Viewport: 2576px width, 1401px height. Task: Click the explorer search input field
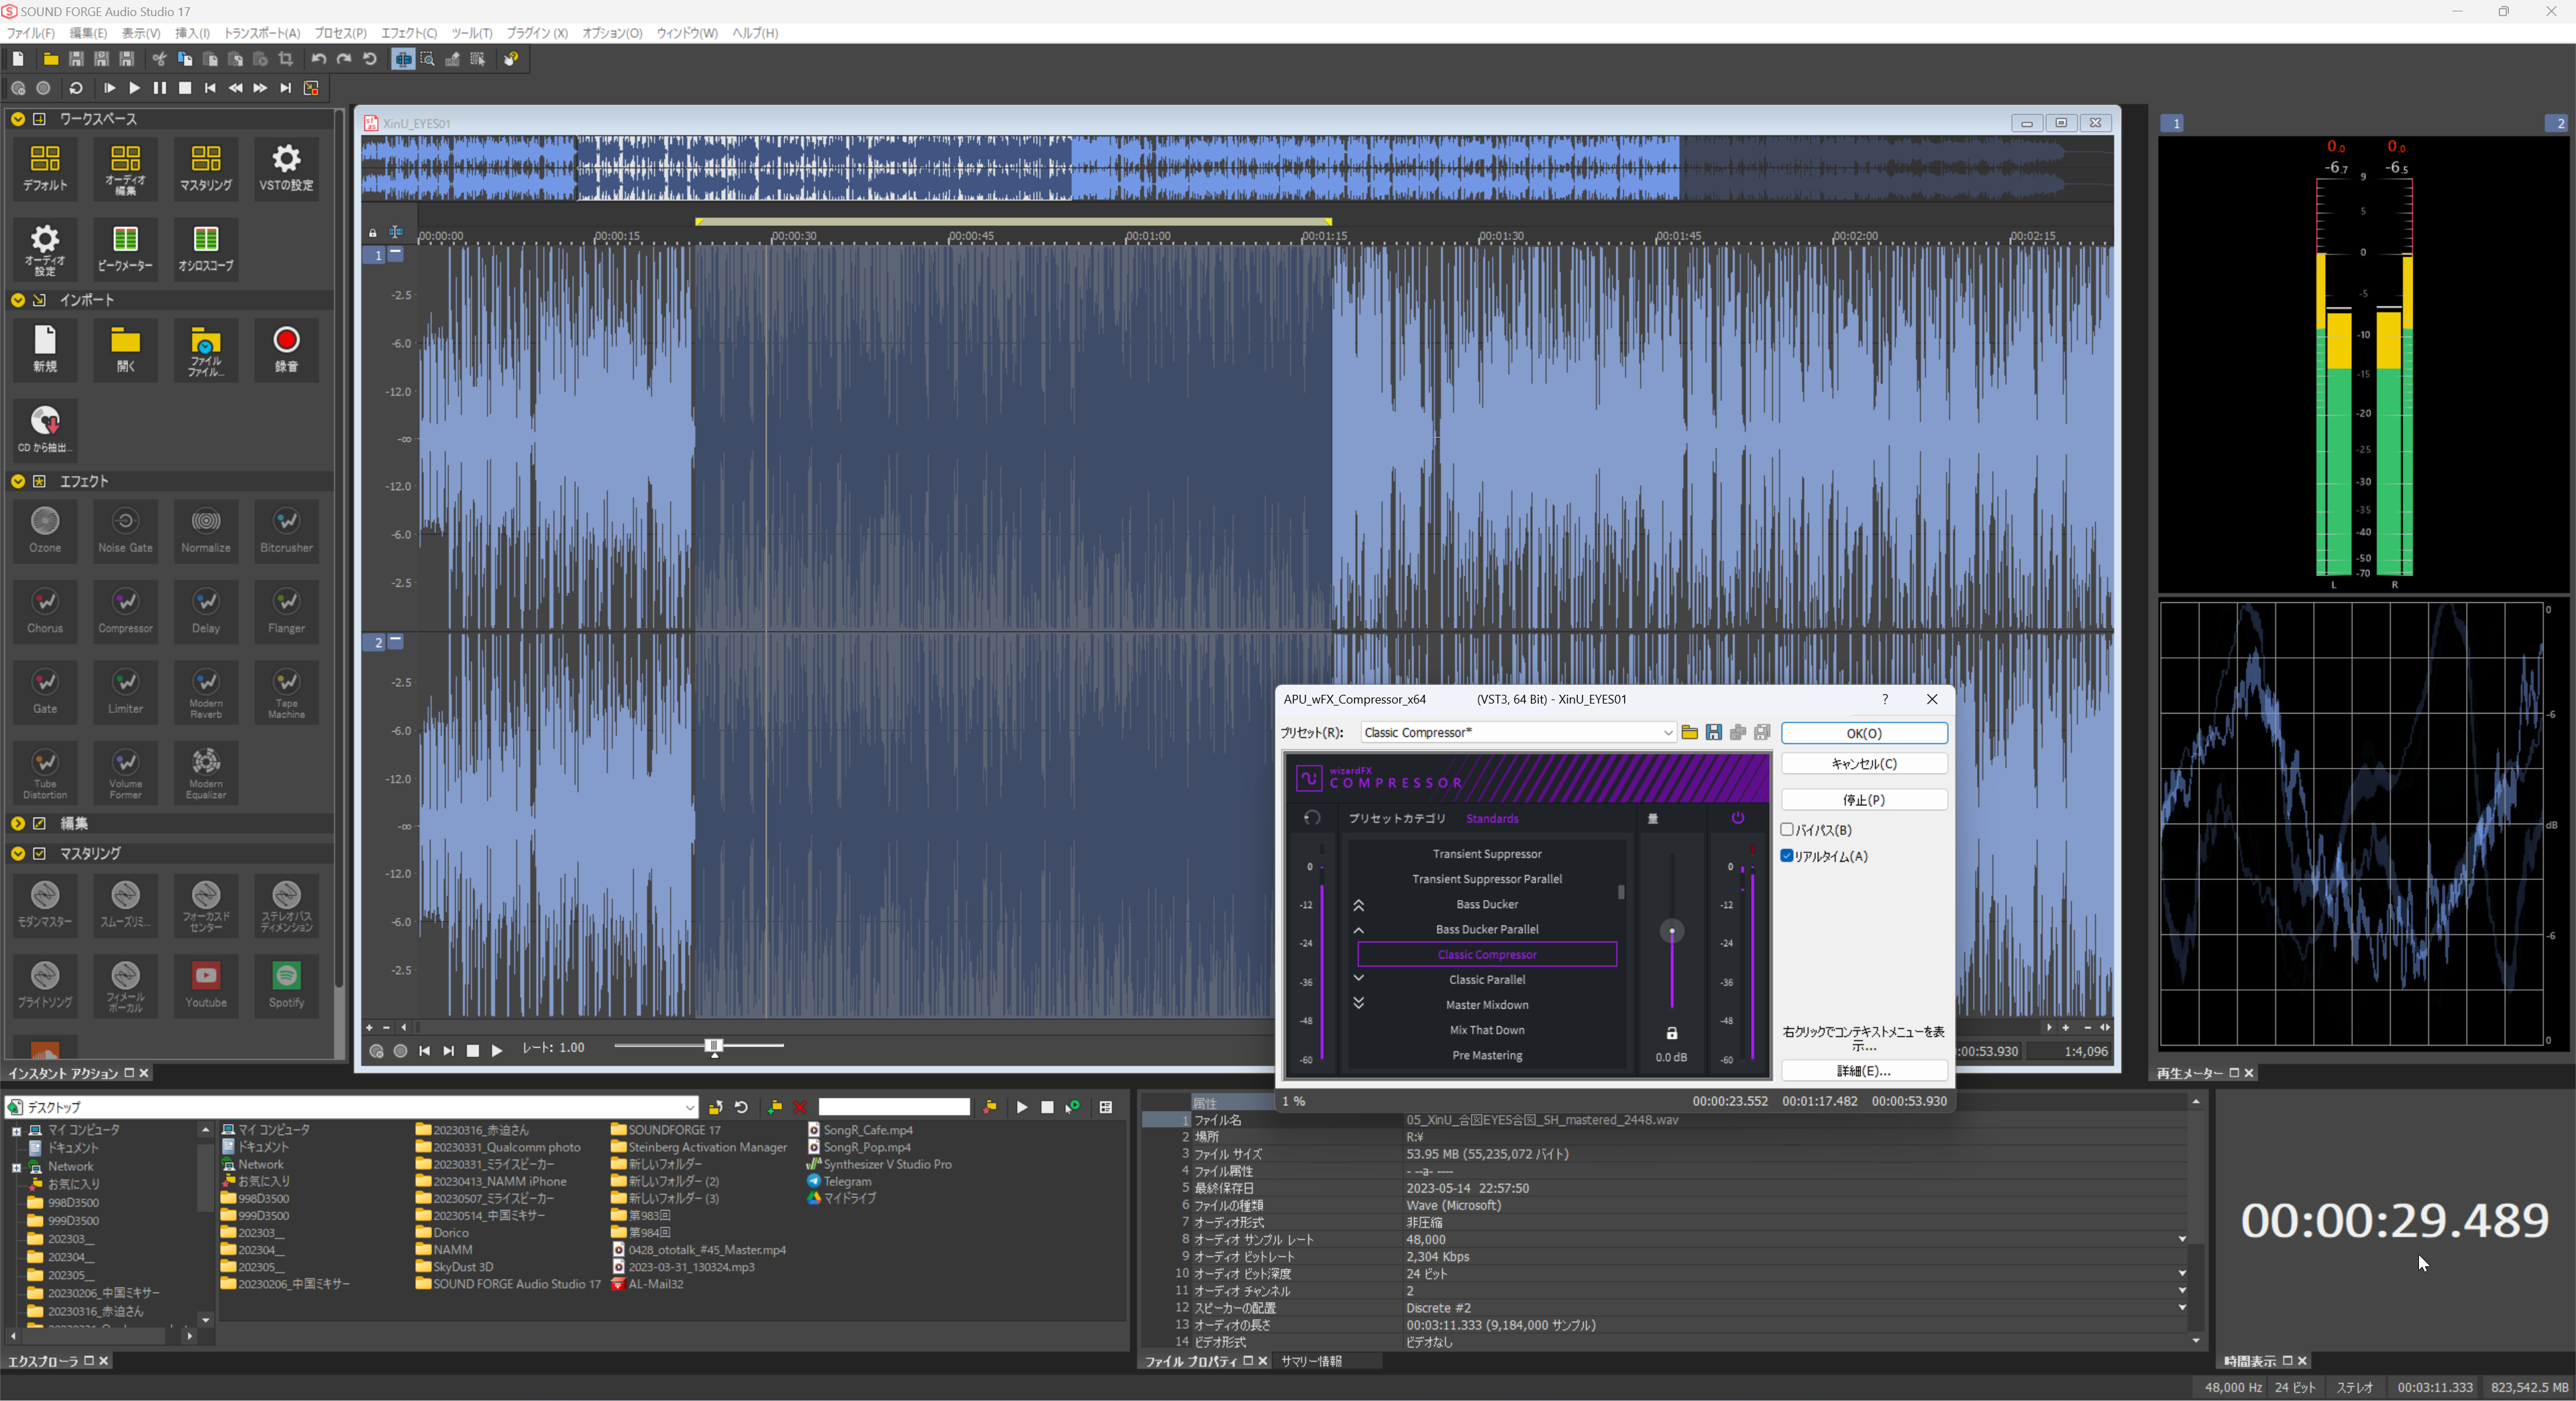[894, 1107]
